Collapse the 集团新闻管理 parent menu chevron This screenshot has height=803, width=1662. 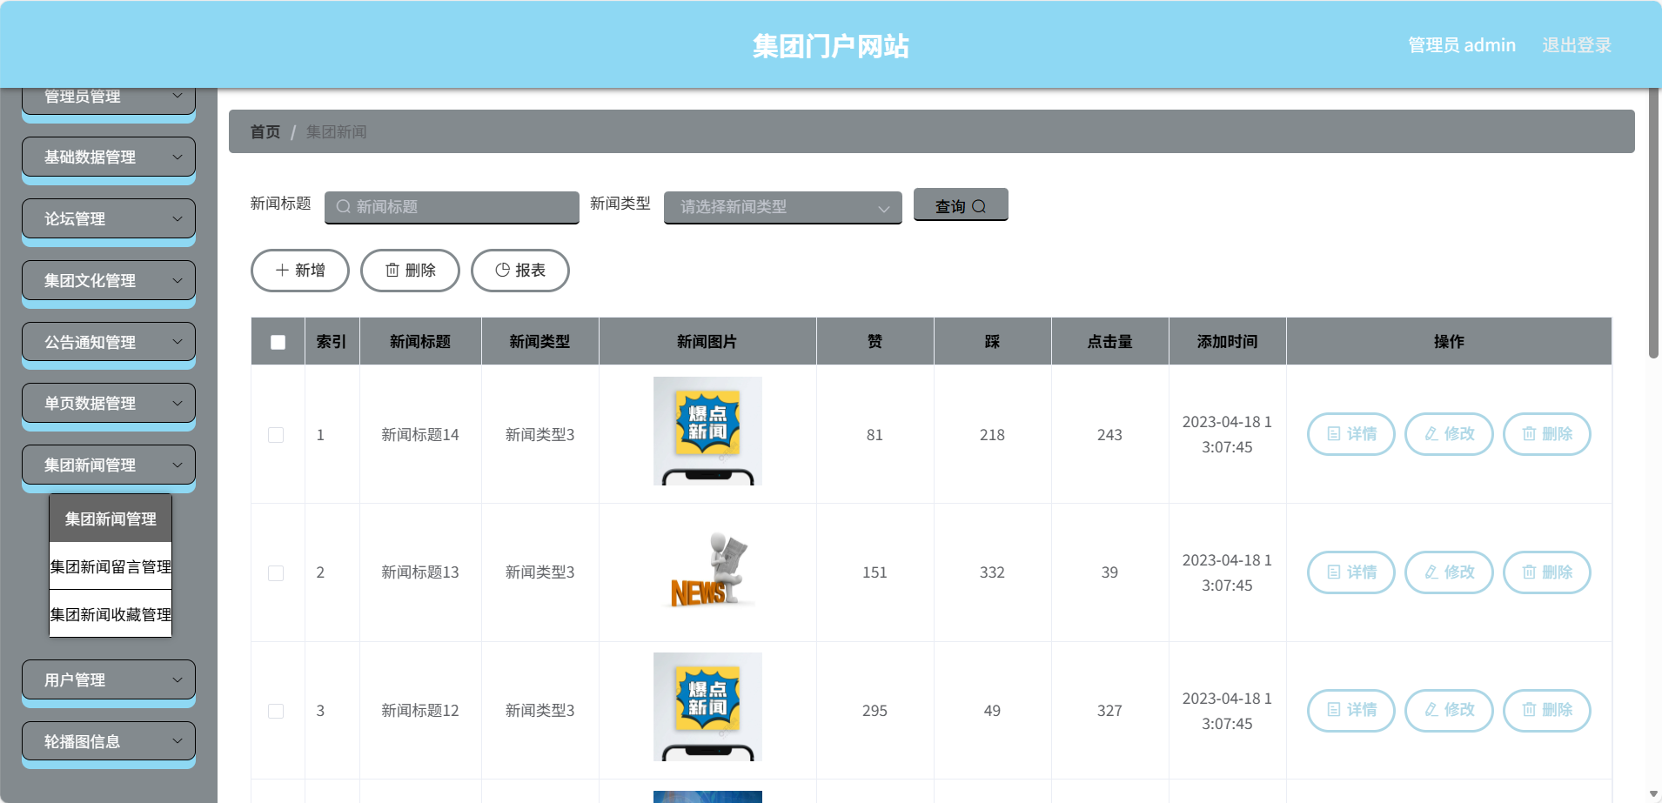[x=178, y=465]
